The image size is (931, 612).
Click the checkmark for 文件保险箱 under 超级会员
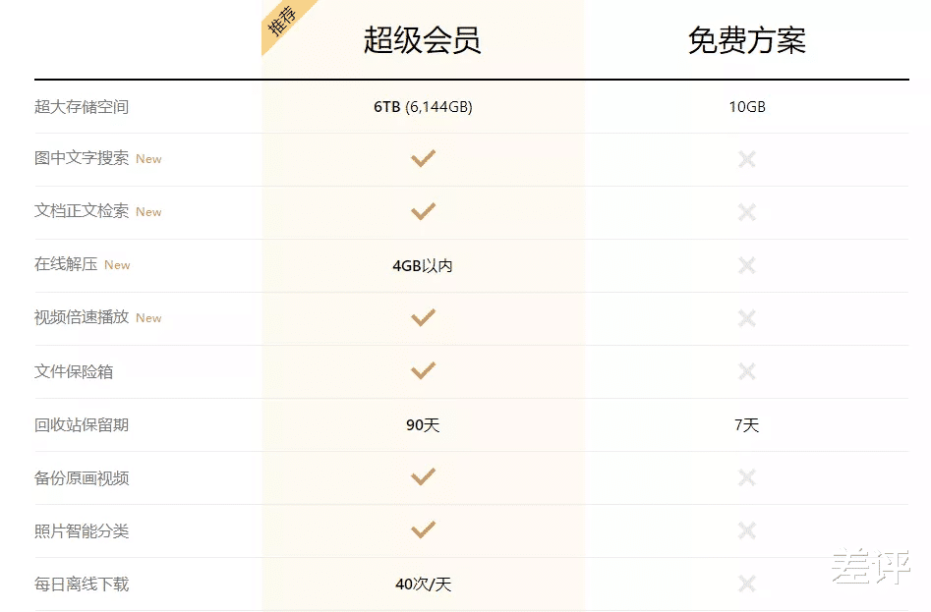point(423,371)
